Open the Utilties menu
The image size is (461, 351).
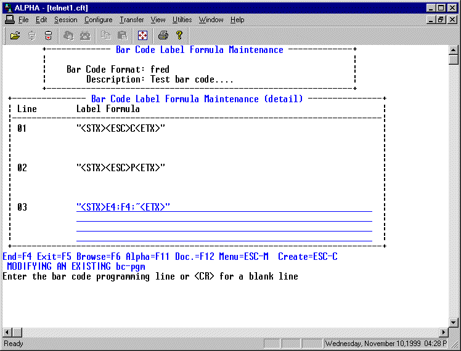tap(182, 20)
